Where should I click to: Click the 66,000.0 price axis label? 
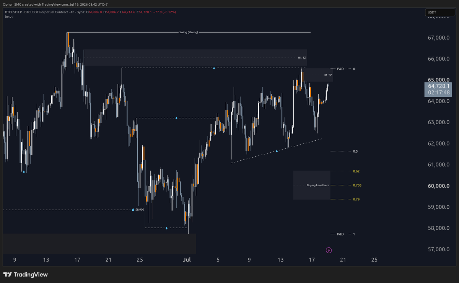tap(438, 59)
